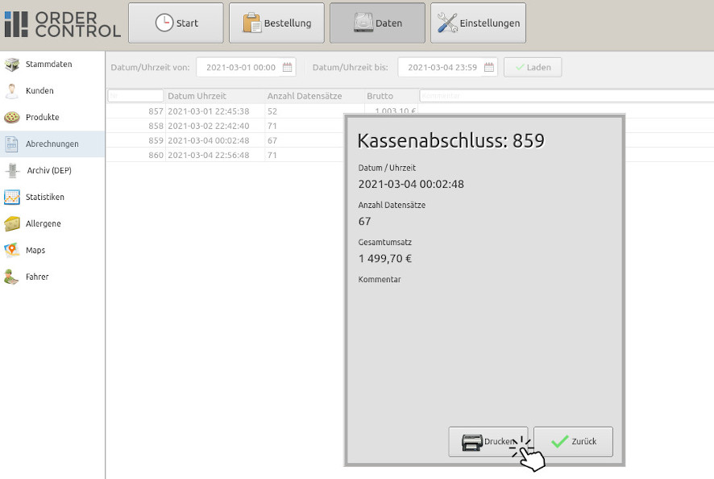Click the Maps pin icon
The height and width of the screenshot is (479, 714).
(x=12, y=250)
